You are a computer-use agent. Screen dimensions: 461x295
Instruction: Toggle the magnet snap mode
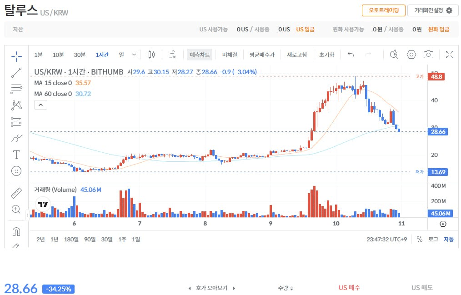(x=16, y=231)
